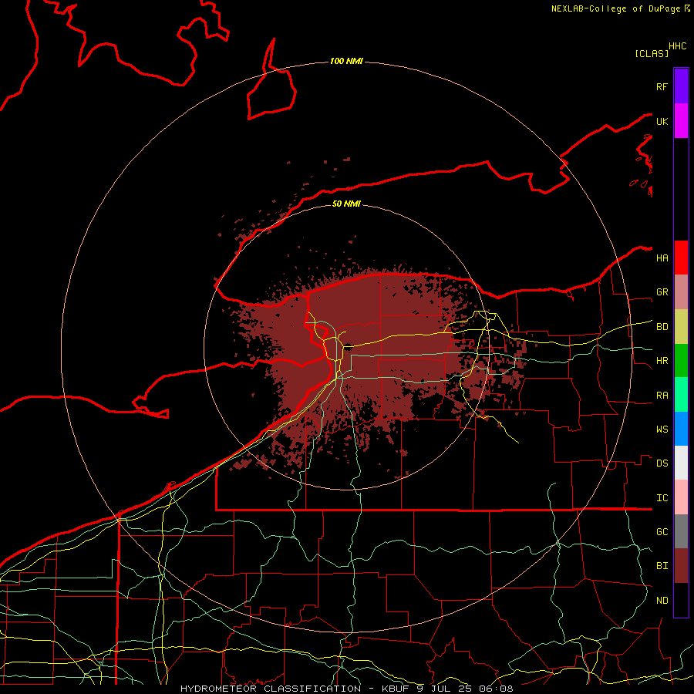694x694 pixels.
Task: Click the 50 NMI range ring label
Action: coord(346,204)
